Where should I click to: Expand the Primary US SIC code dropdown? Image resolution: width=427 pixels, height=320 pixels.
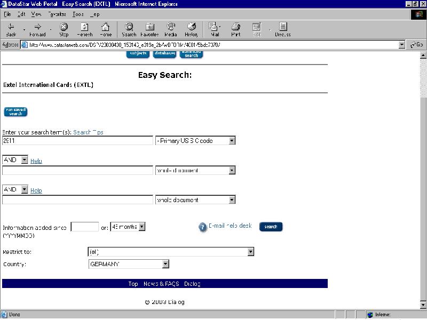click(x=232, y=141)
